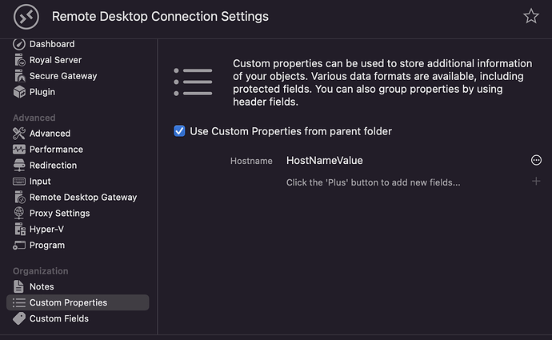
Task: Select the Hyper-V settings page
Action: (x=46, y=230)
